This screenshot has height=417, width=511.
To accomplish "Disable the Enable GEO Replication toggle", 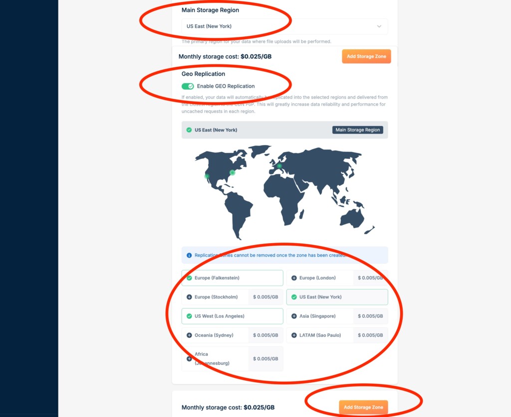I will 188,86.
